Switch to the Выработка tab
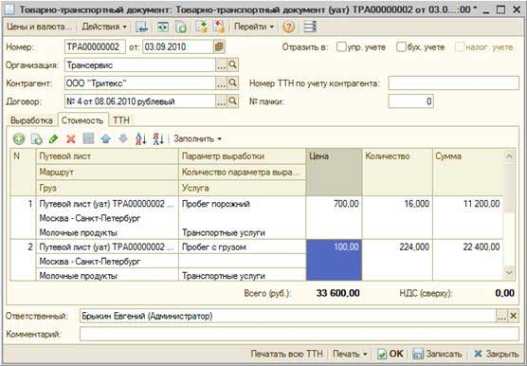Viewport: 527px width, 366px height. (31, 120)
